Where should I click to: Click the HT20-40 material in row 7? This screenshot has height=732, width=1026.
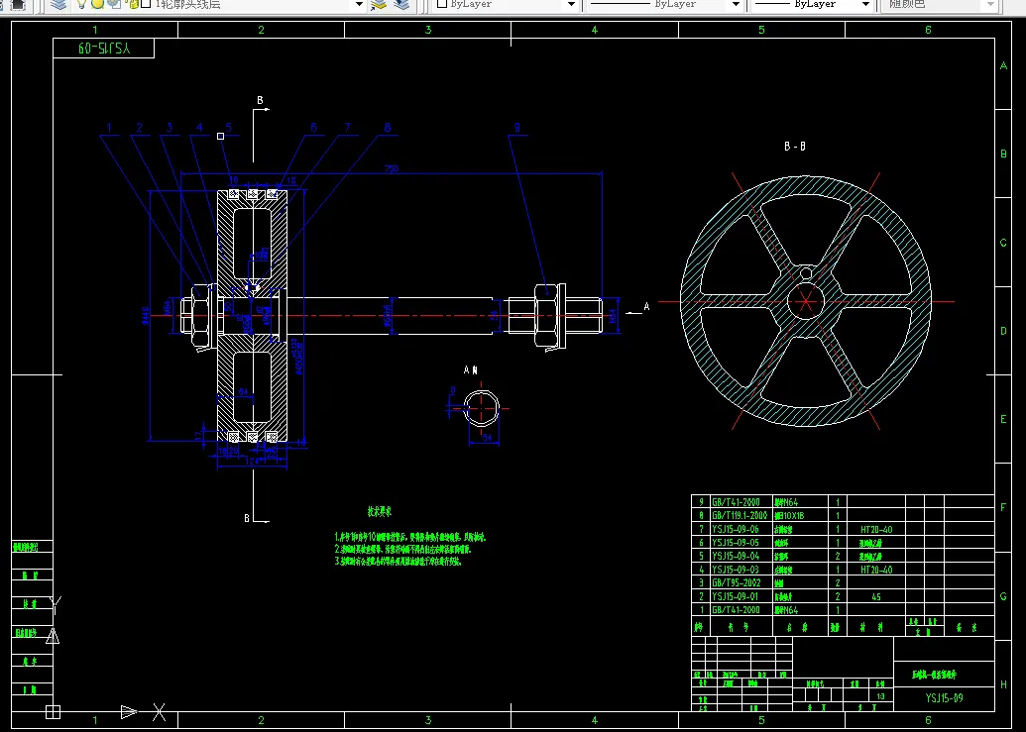pyautogui.click(x=876, y=529)
